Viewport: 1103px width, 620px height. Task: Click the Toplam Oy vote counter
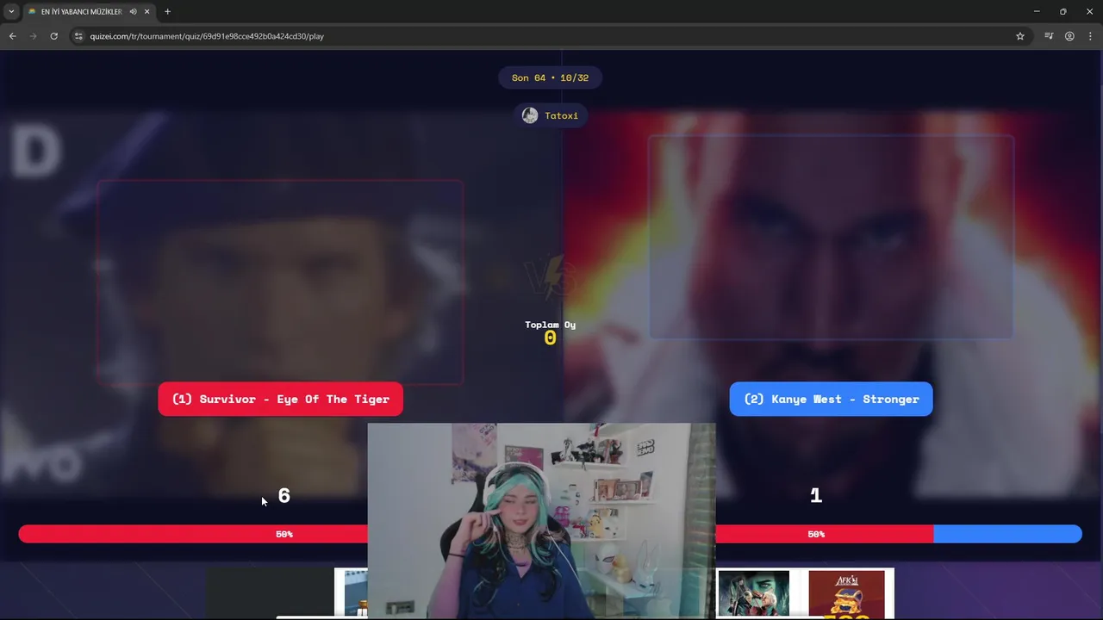pos(550,332)
